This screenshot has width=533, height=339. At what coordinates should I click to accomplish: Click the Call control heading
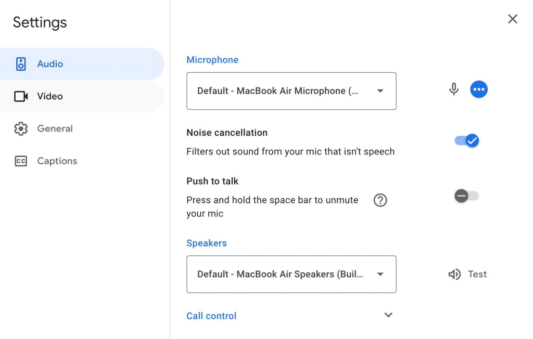211,316
